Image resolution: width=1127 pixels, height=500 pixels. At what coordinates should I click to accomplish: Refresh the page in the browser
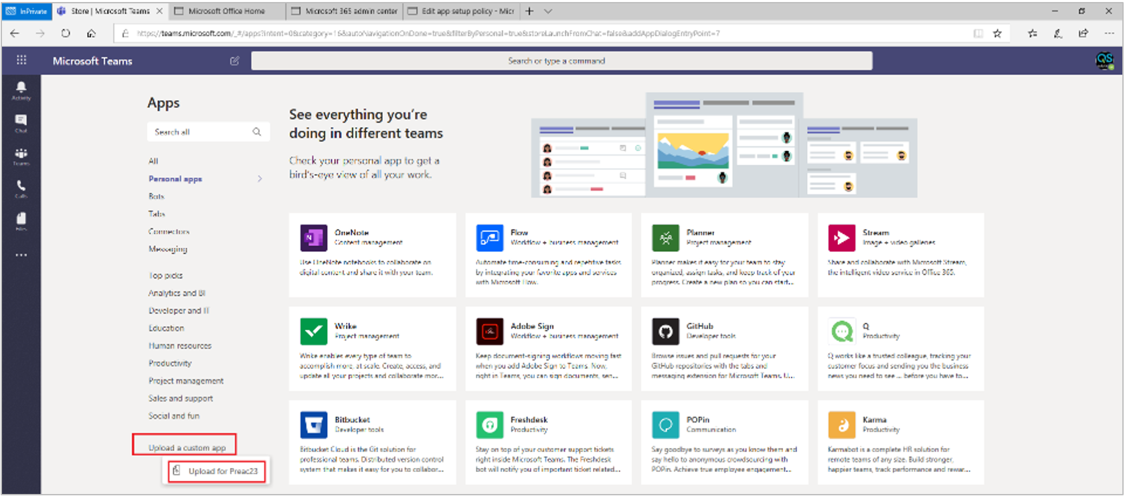point(66,33)
